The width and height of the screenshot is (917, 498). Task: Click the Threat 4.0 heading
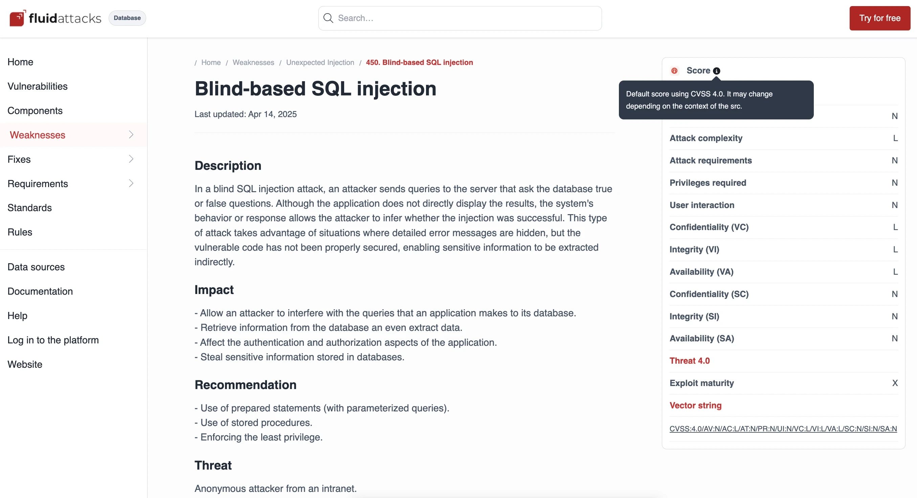pos(690,361)
